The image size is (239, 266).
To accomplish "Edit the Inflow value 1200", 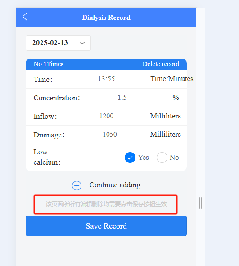I will pos(106,116).
